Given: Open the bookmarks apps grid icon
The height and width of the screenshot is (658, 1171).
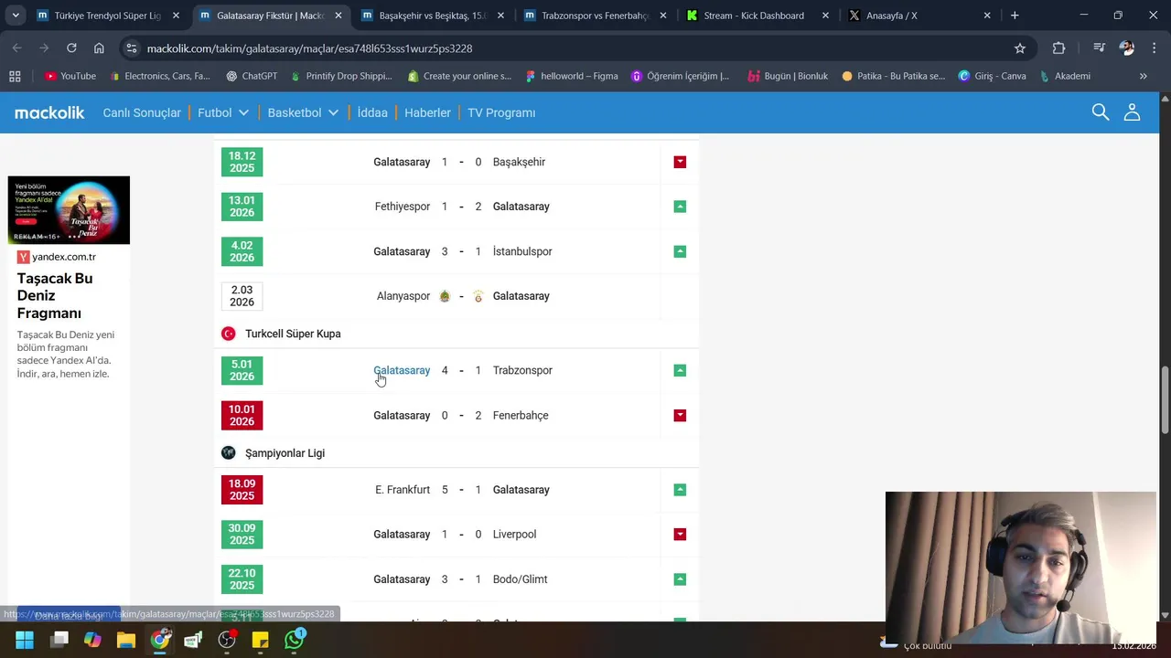Looking at the screenshot, I should coord(15,76).
